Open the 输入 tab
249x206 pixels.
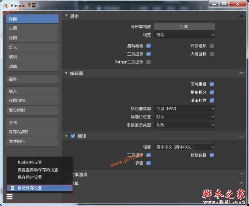pyautogui.click(x=32, y=91)
